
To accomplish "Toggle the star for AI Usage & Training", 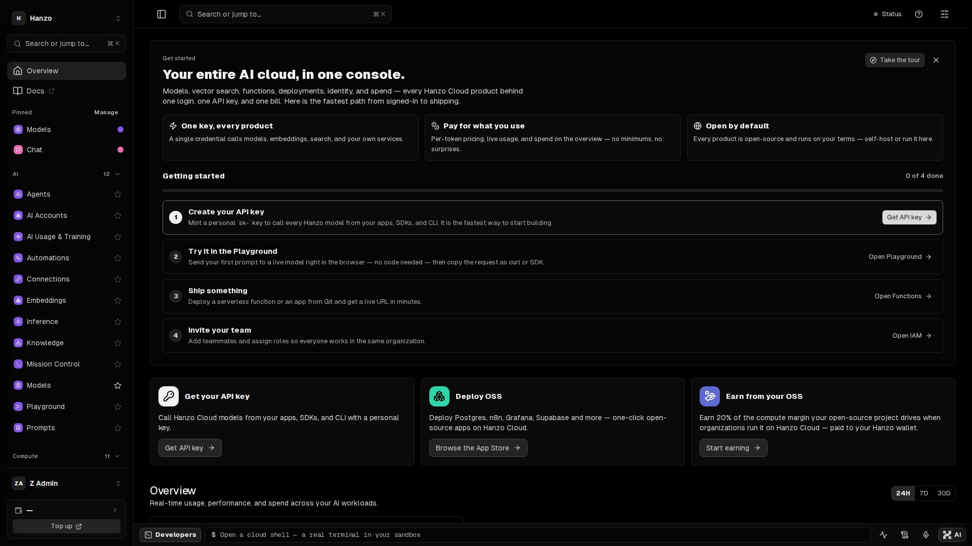I will (x=118, y=237).
